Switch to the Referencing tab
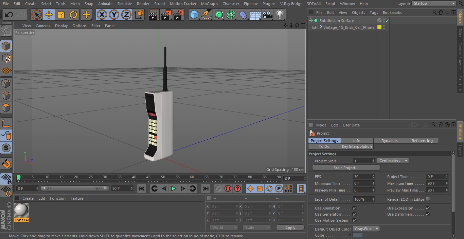 tap(422, 141)
